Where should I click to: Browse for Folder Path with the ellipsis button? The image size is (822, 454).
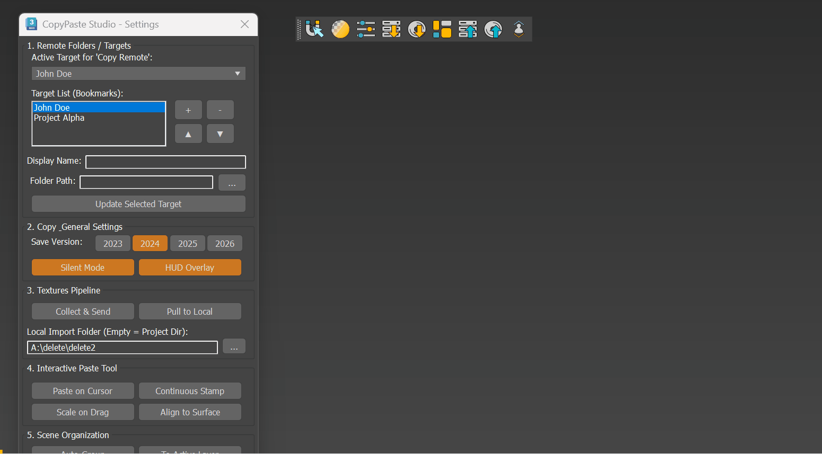point(232,183)
